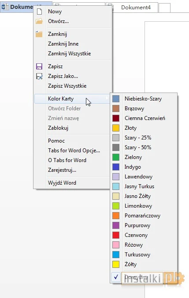Pick the Ciemna Czerwień swatch

pyautogui.click(x=116, y=118)
